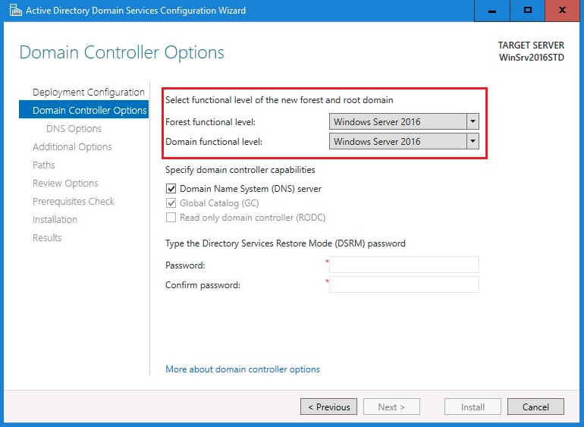The width and height of the screenshot is (584, 427).
Task: Go to Deployment Configuration step
Action: coord(88,93)
